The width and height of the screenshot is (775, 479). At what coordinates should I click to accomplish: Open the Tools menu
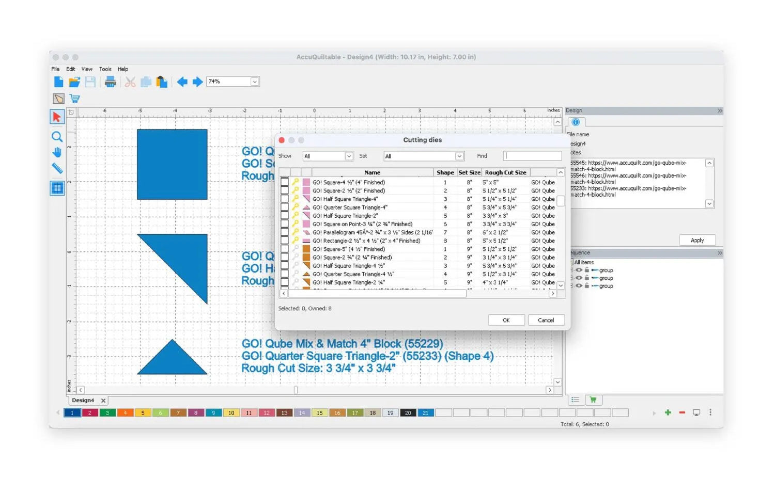(x=105, y=69)
